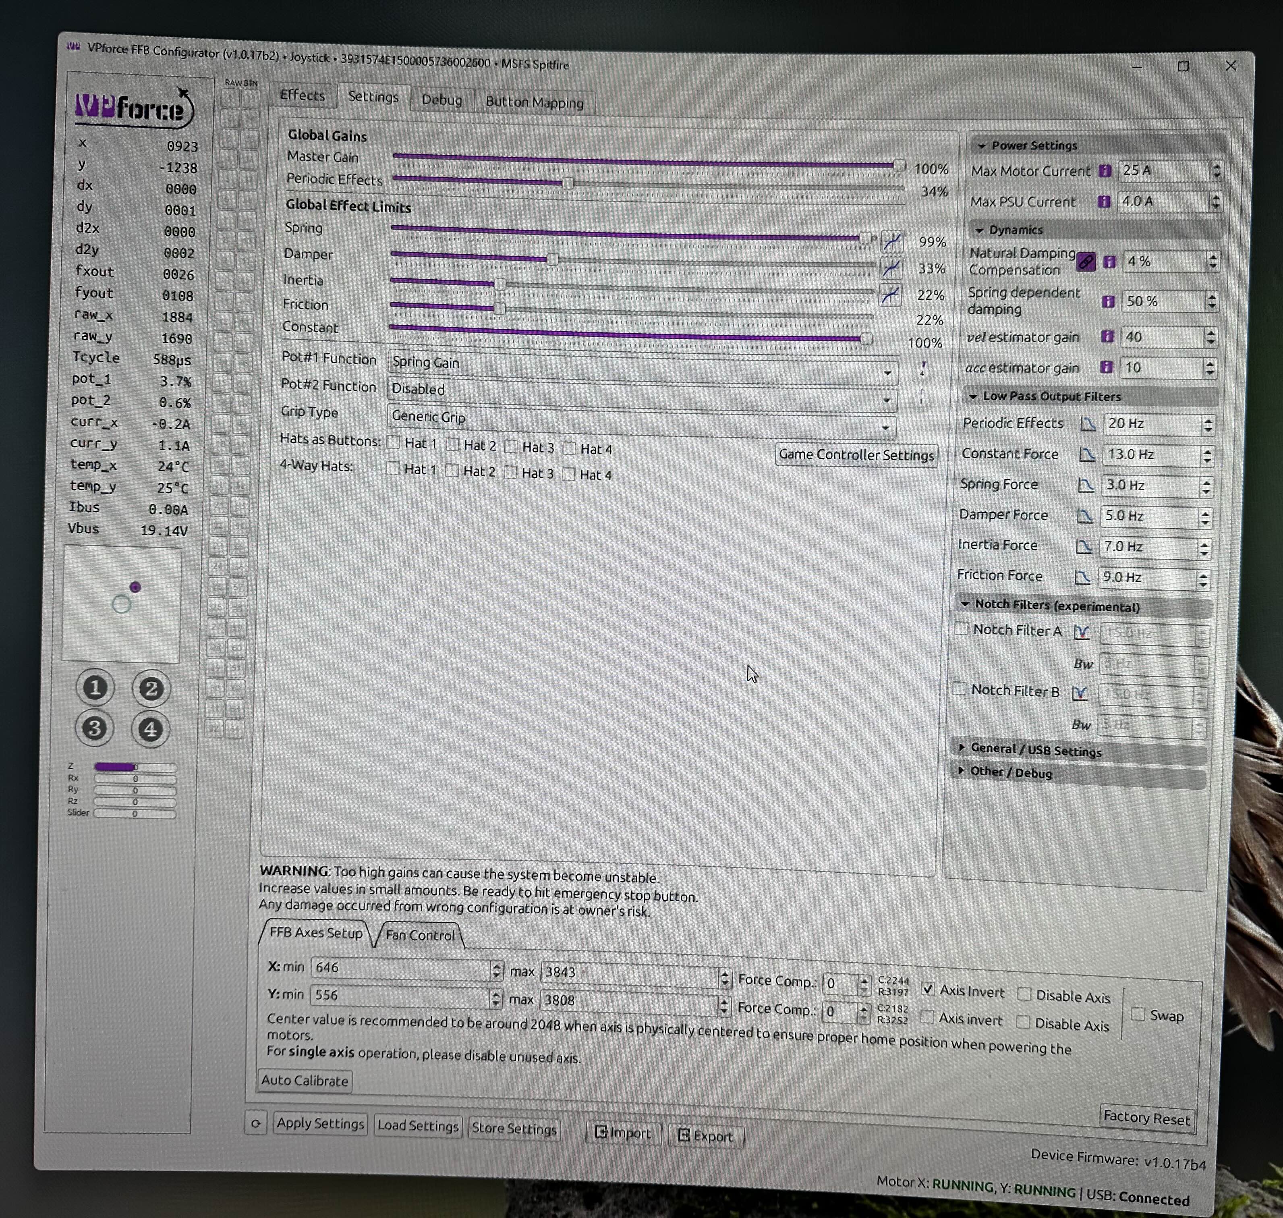This screenshot has height=1218, width=1283.
Task: Open the Fan Control tab
Action: click(x=420, y=935)
